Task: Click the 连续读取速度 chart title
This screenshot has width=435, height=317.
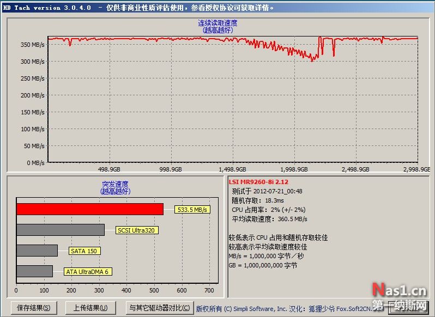Action: click(x=217, y=23)
